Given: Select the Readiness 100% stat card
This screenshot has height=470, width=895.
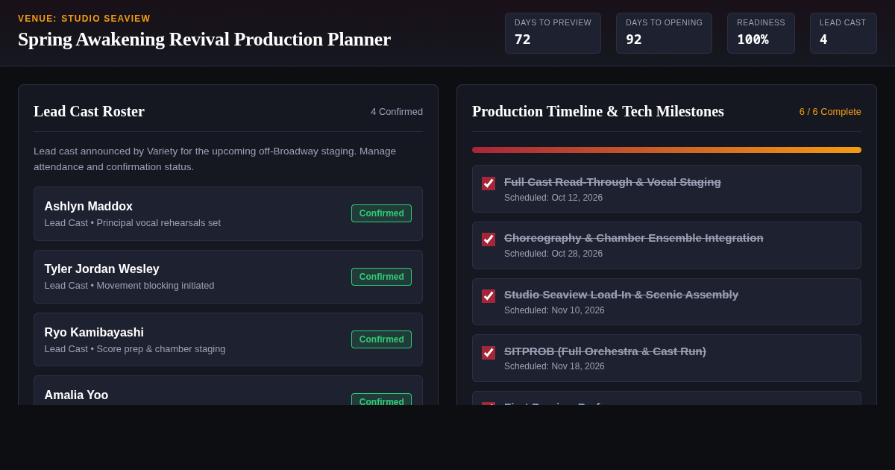Looking at the screenshot, I should click(x=761, y=33).
